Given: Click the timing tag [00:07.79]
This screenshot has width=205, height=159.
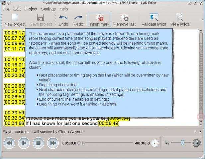Looking at the screenshot, I should tap(14, 38).
